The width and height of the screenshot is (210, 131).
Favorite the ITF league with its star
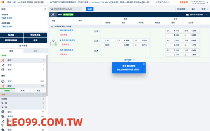pos(52,27)
